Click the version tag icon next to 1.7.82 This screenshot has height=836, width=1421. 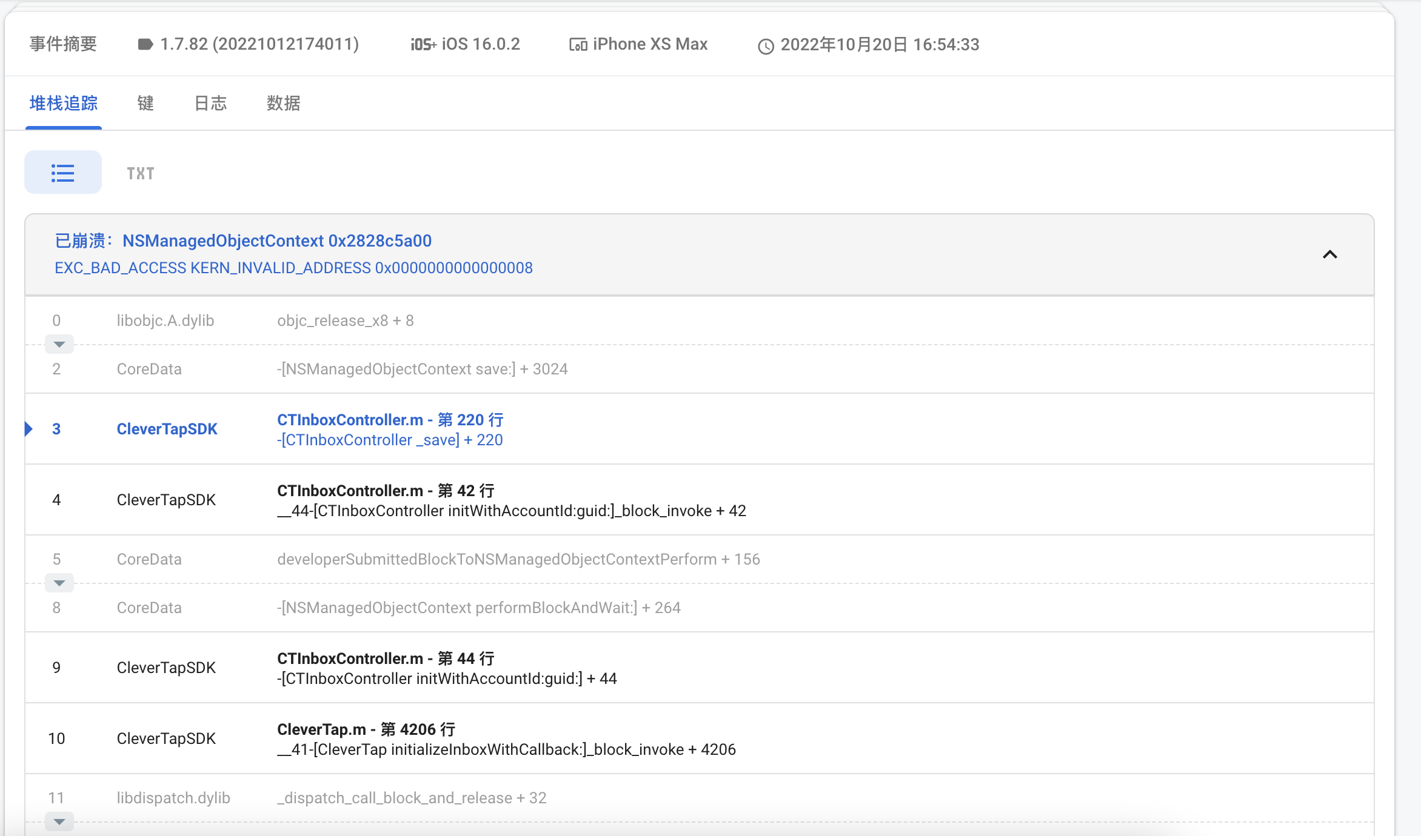145,44
